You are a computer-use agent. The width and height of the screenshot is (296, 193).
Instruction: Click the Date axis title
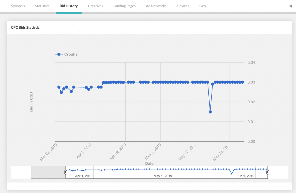point(149,163)
